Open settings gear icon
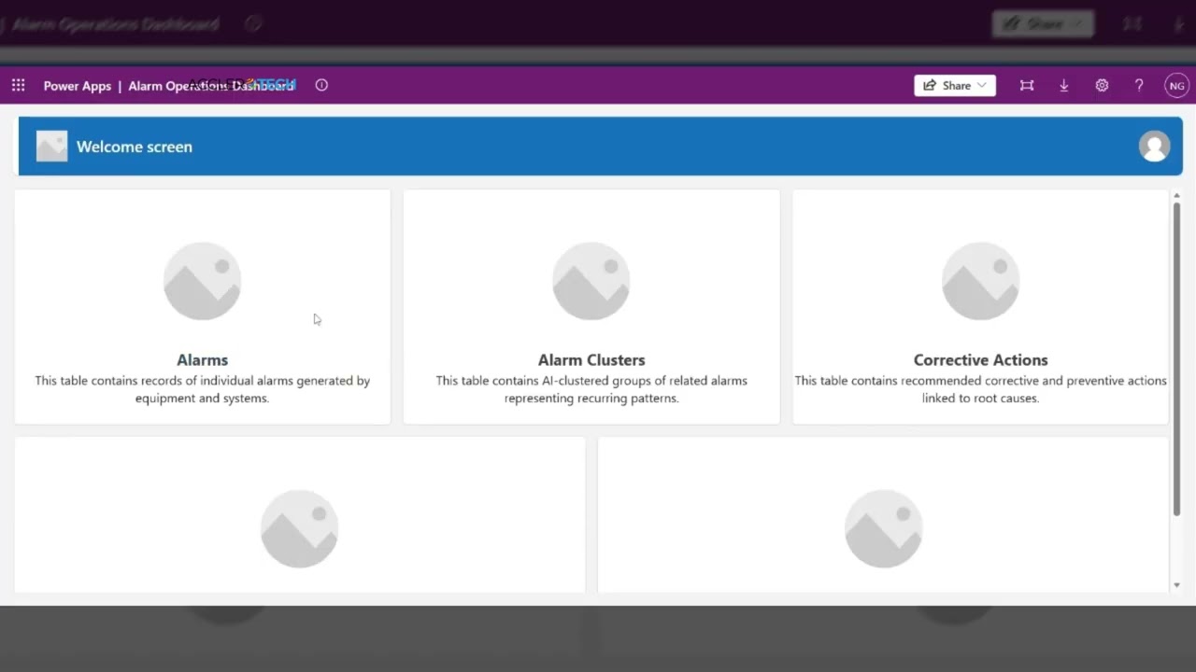The height and width of the screenshot is (672, 1196). tap(1102, 85)
